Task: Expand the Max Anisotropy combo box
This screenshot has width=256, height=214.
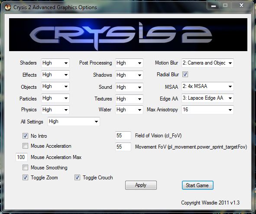Action: point(207,110)
